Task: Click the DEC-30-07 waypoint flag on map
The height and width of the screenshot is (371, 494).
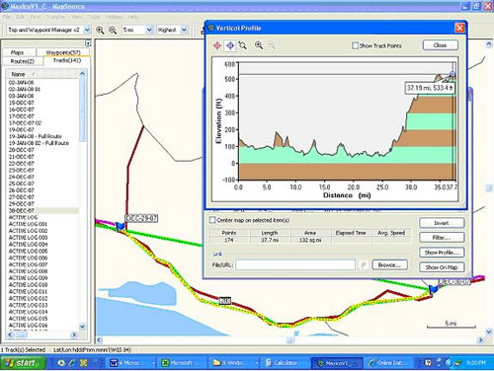Action: point(434,289)
